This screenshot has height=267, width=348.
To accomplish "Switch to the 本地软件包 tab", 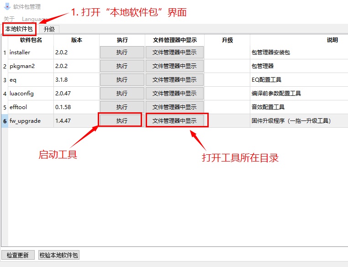I will pyautogui.click(x=19, y=29).
